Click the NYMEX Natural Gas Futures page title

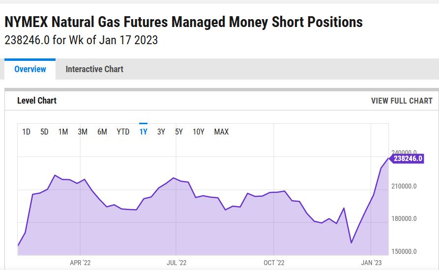coord(183,22)
